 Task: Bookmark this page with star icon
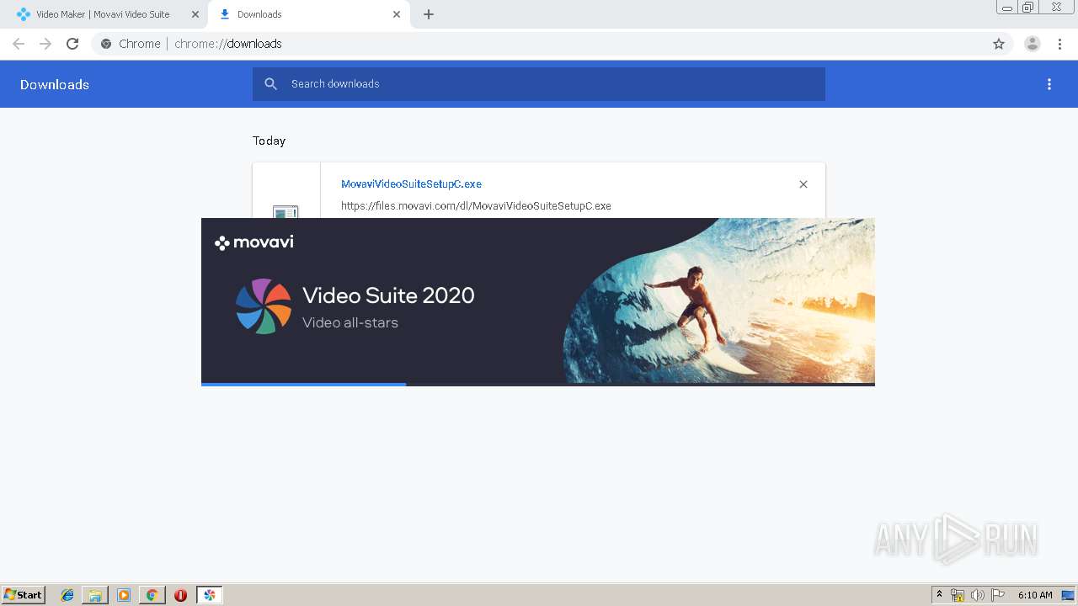click(x=999, y=44)
